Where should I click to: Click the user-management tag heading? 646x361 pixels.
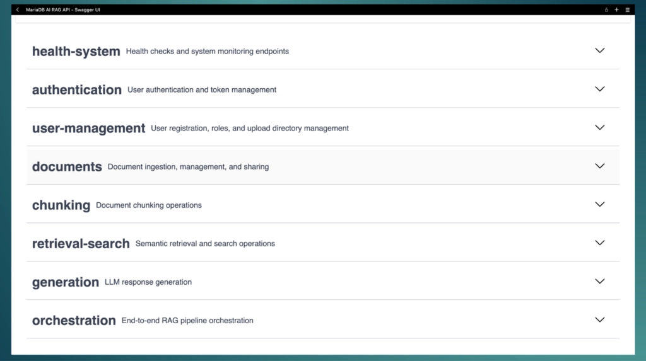click(x=88, y=129)
